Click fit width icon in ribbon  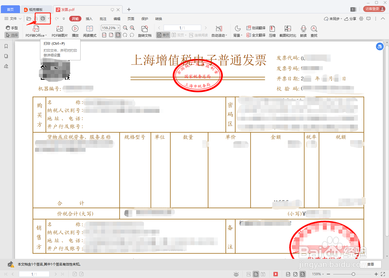[x=118, y=35]
